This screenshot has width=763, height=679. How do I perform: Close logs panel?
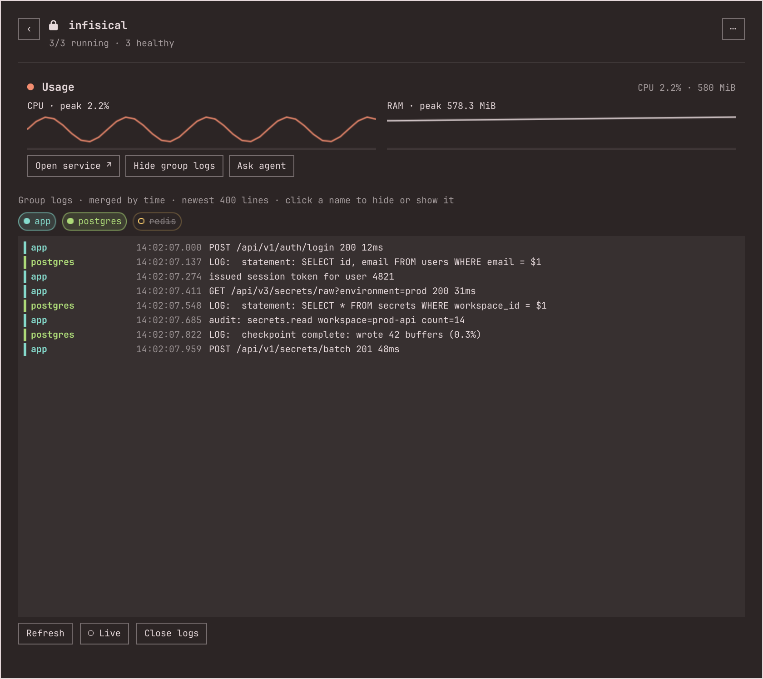(x=172, y=634)
